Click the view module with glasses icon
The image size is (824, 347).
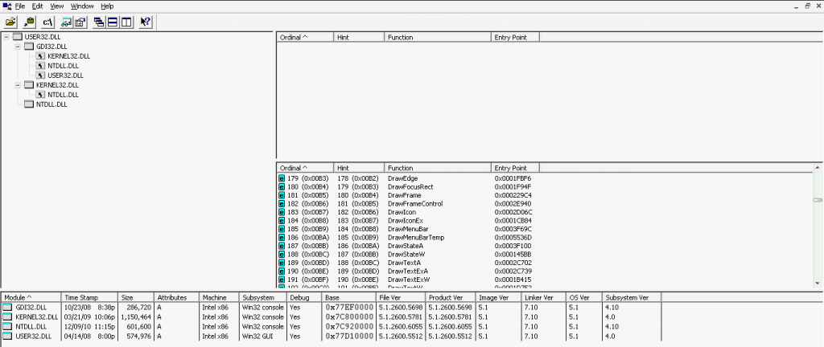click(x=67, y=22)
